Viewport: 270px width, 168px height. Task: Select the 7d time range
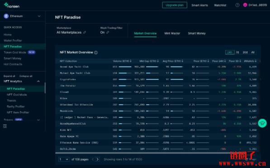pyautogui.click(x=237, y=52)
